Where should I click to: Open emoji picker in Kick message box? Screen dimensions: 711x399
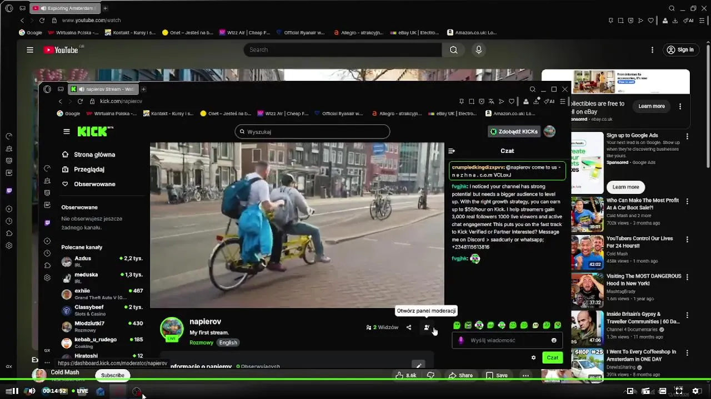point(554,340)
